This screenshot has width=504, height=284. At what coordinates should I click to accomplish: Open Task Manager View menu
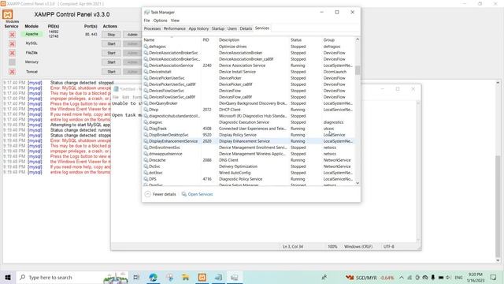point(175,21)
